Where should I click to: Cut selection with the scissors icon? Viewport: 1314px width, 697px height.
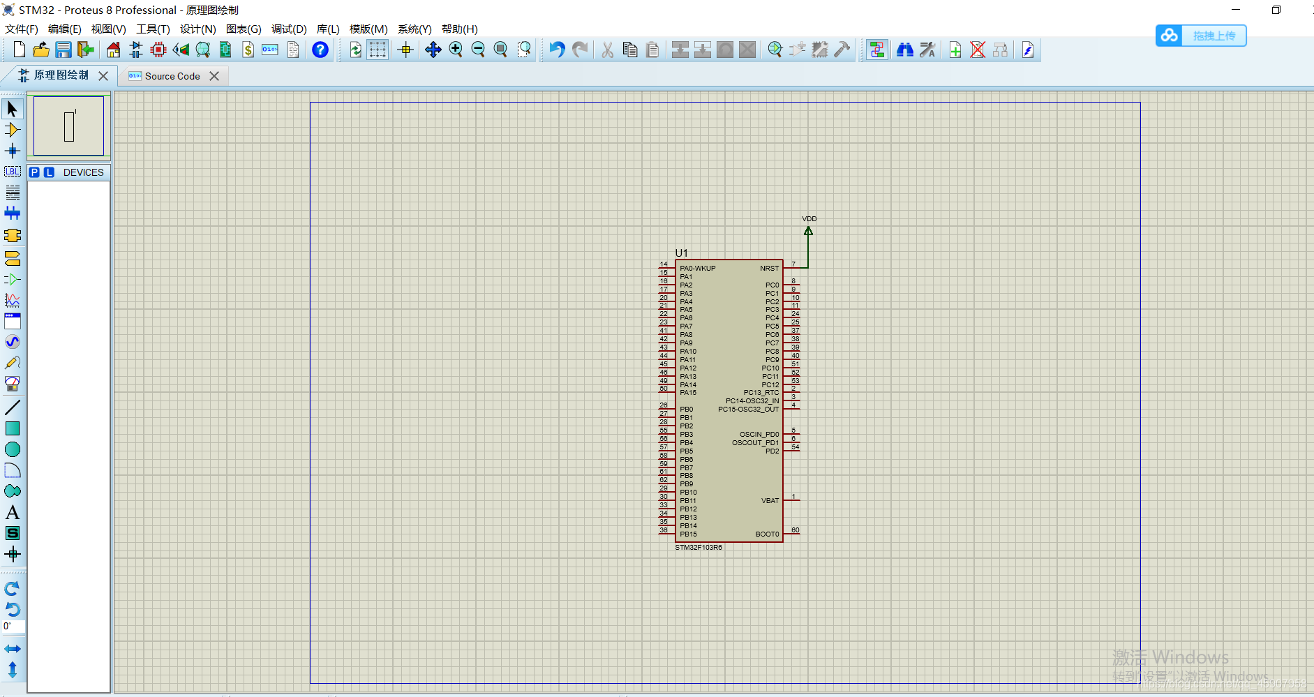(607, 50)
